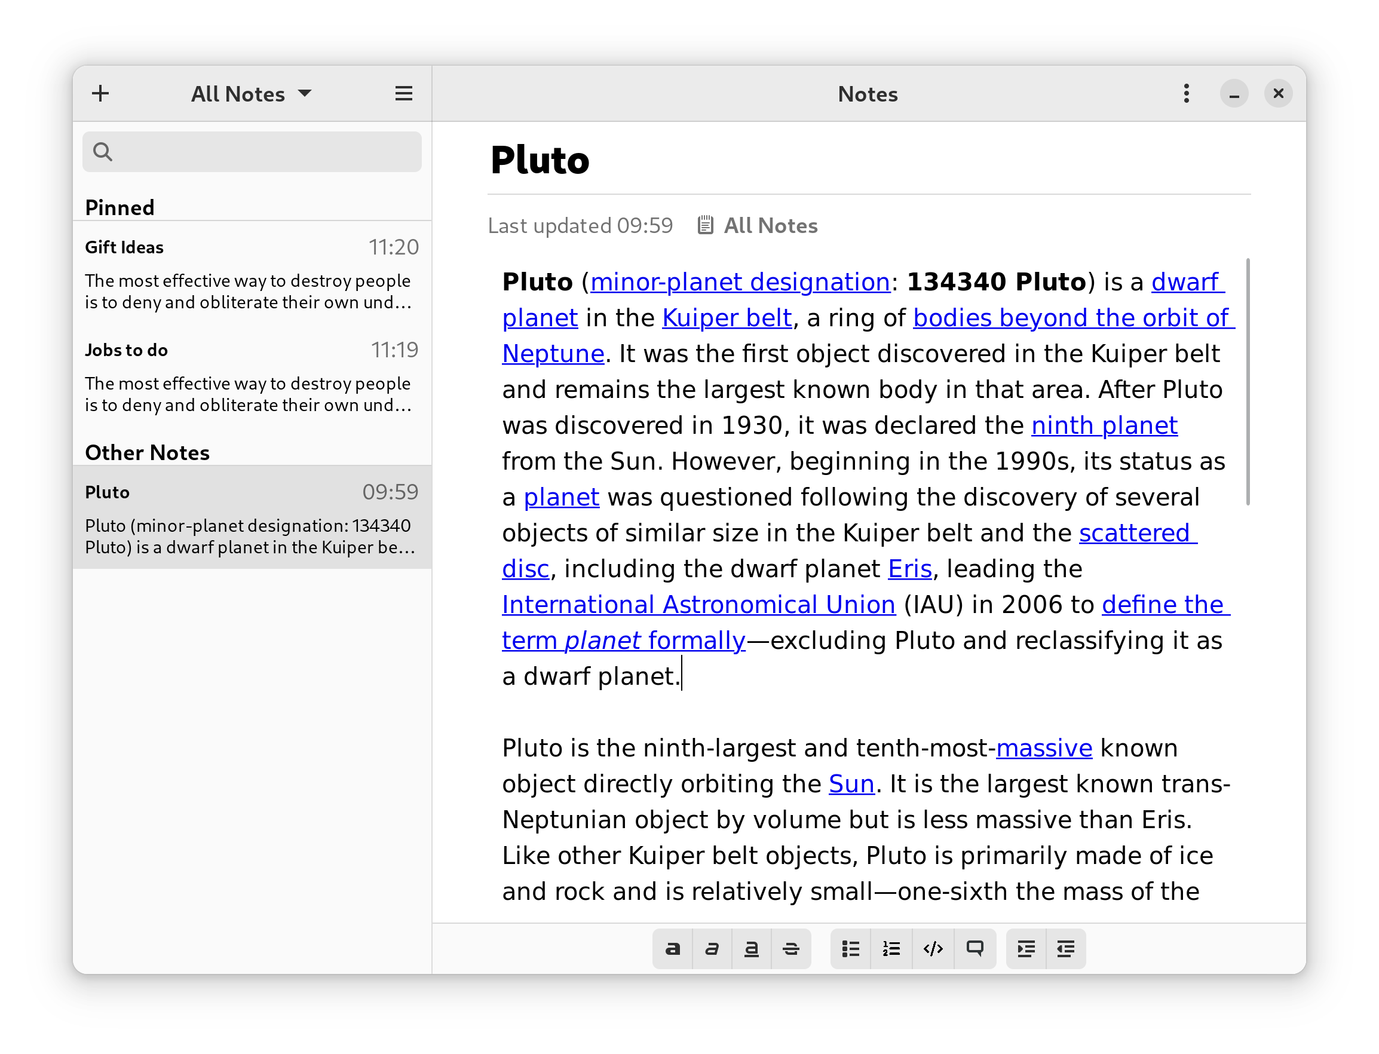
Task: Decrease indent of the paragraph
Action: click(x=1066, y=949)
